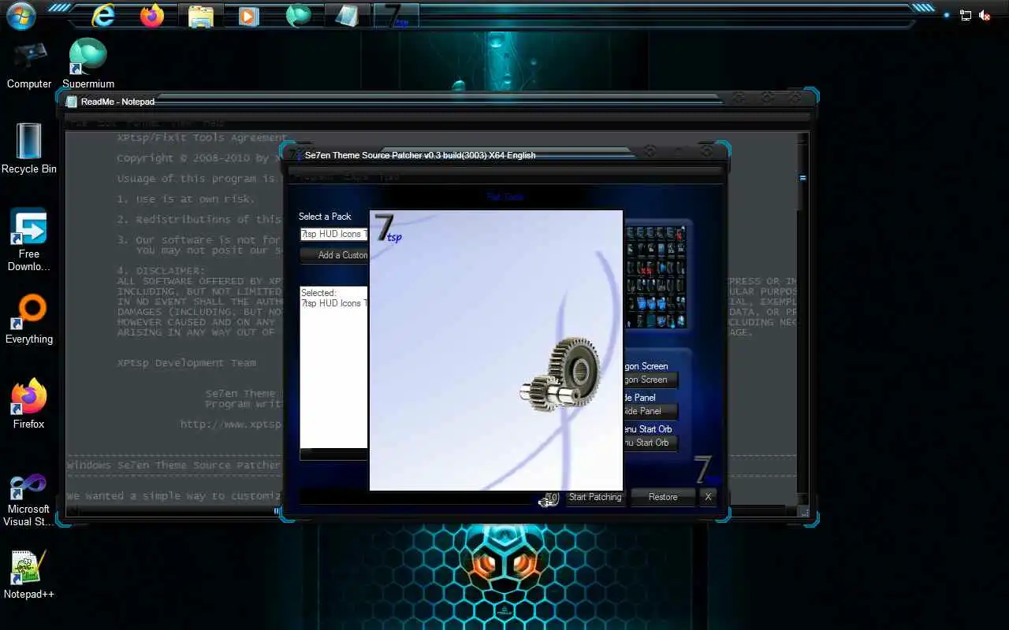1009x630 pixels.
Task: Click the icon pack preview thumbnail
Action: tap(655, 276)
